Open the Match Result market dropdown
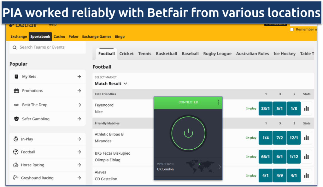Screen dimensions: 323x187 (111, 84)
